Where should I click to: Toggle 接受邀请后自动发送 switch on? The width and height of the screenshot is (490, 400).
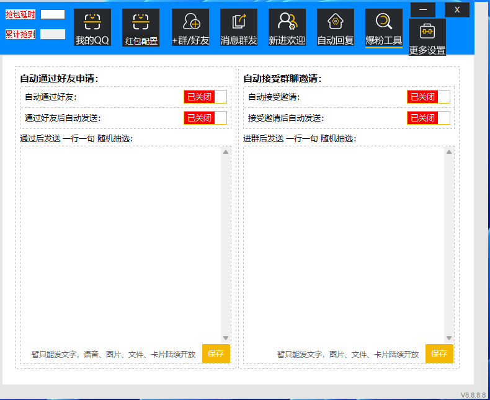(x=429, y=118)
